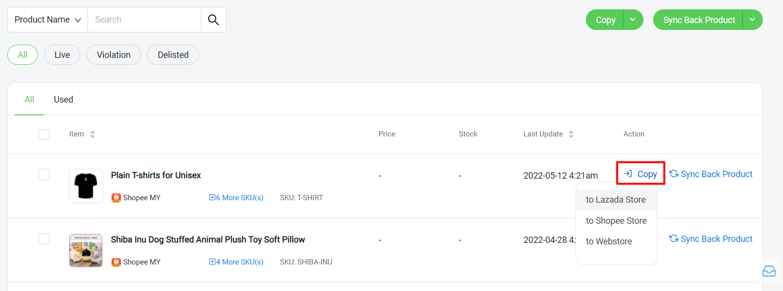Viewport: 783px width, 291px height.
Task: Switch to the Used tab
Action: coord(63,100)
